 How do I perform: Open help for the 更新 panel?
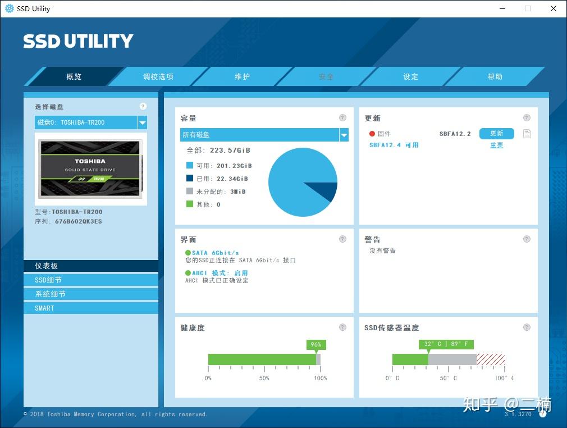click(527, 118)
